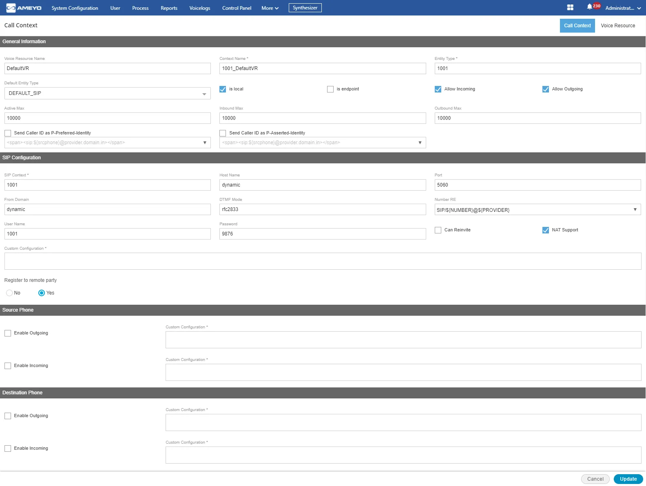Viewport: 646px width, 486px height.
Task: Check the Can Reinvite checkbox
Action: point(438,230)
